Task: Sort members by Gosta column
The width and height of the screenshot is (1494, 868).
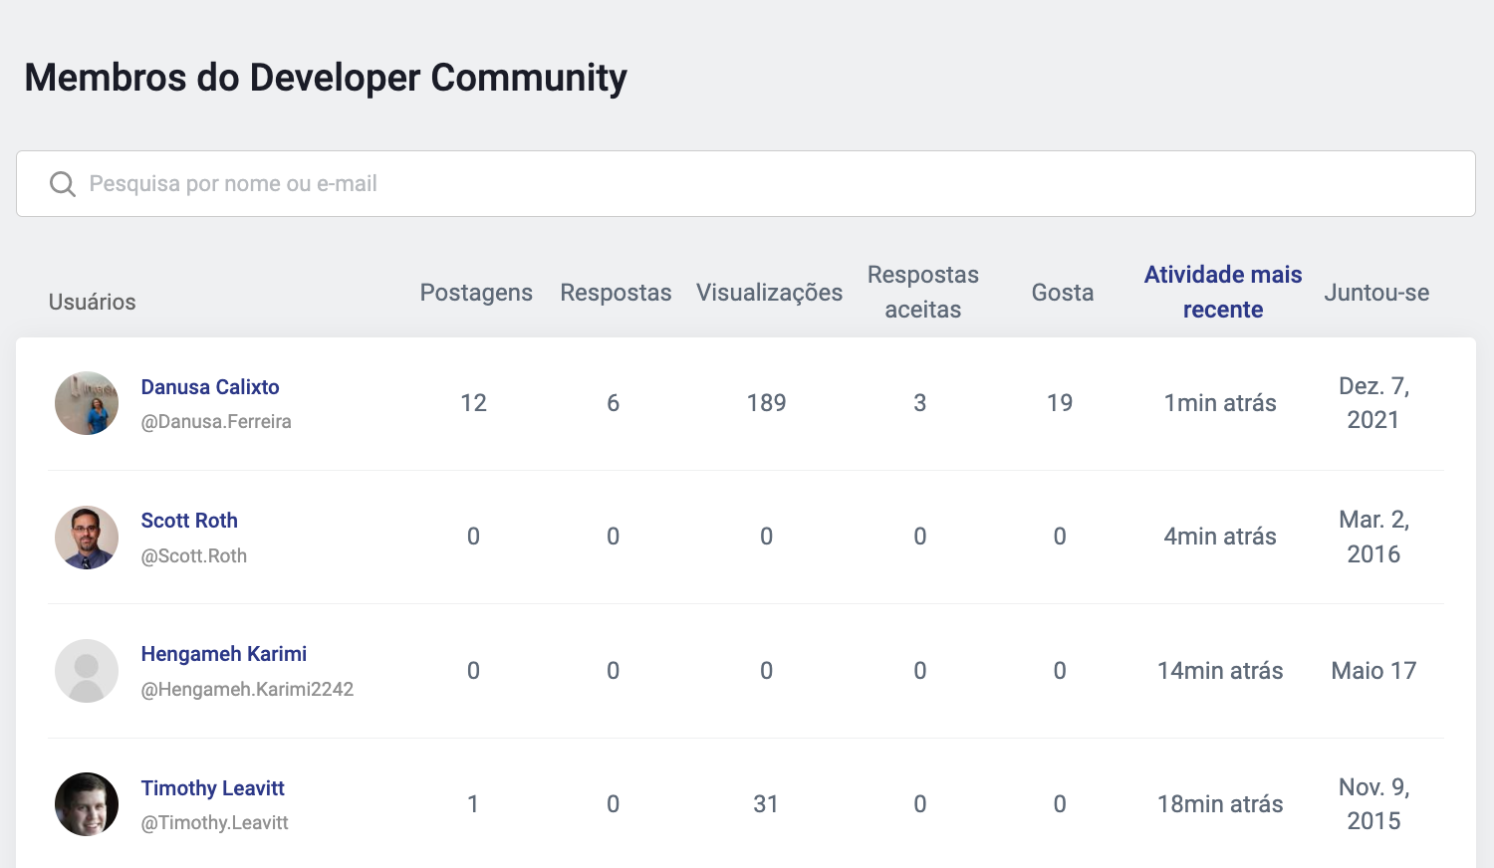Action: click(1062, 293)
